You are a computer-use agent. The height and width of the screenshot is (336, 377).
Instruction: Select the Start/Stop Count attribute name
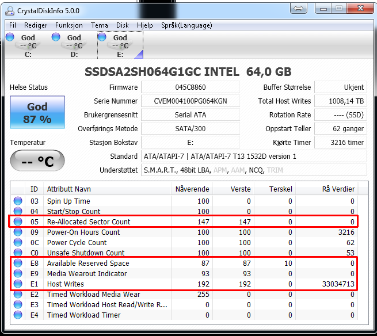click(74, 211)
